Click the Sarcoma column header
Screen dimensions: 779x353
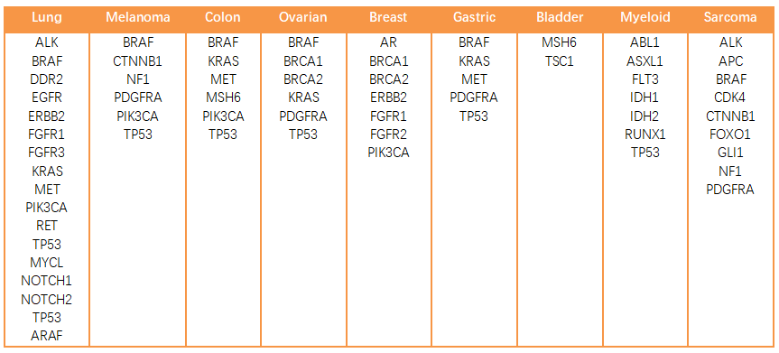tap(730, 17)
